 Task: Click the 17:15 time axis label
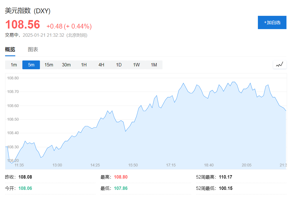point(171,165)
